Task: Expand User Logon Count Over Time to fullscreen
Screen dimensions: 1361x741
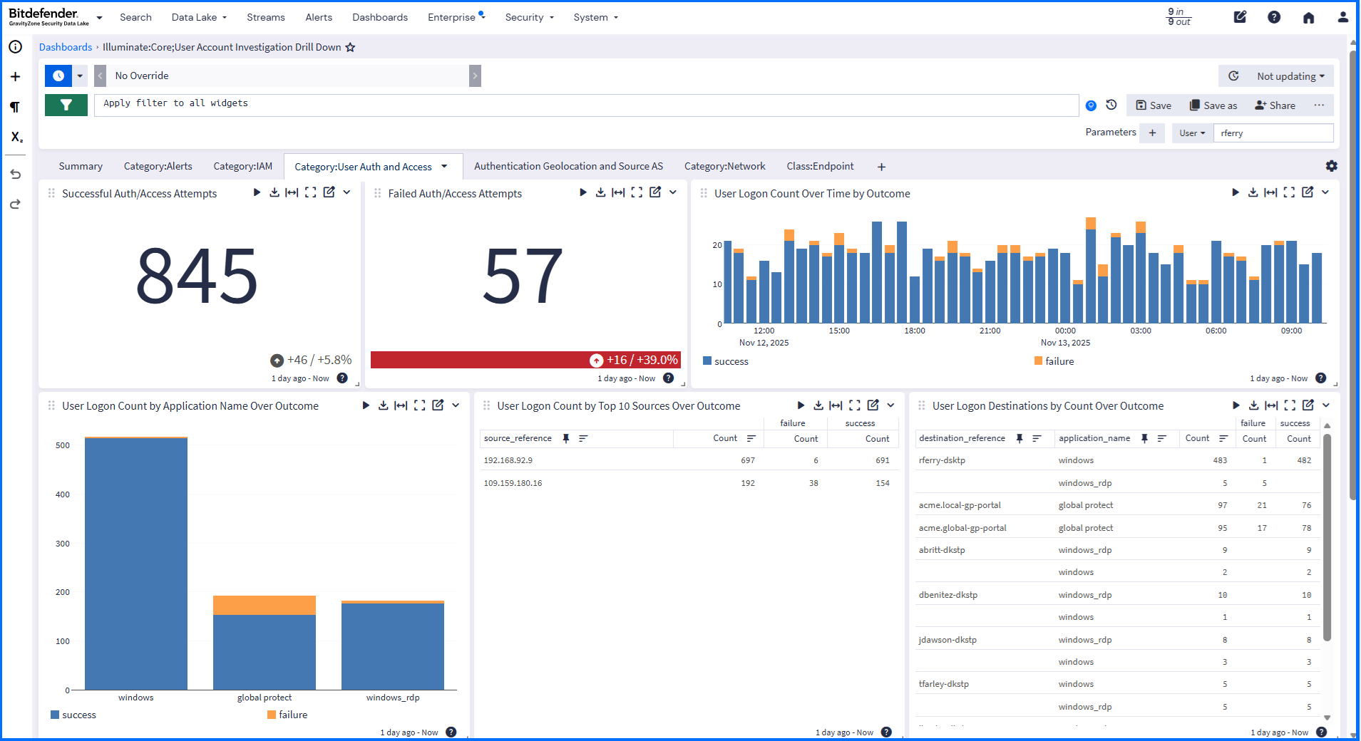Action: (1288, 192)
